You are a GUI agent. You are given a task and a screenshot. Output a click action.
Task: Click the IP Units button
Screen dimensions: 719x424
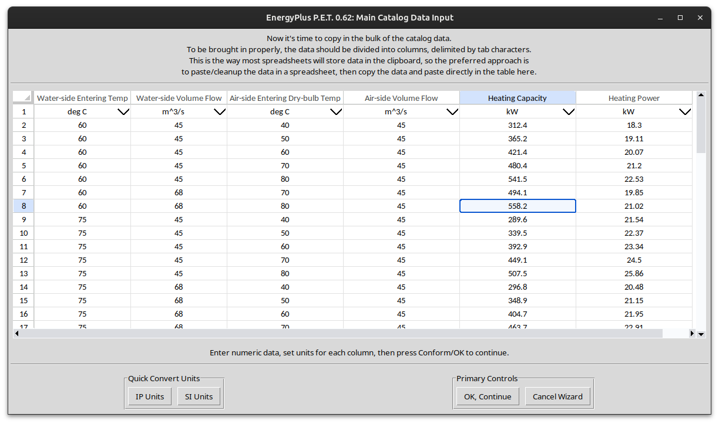[150, 396]
